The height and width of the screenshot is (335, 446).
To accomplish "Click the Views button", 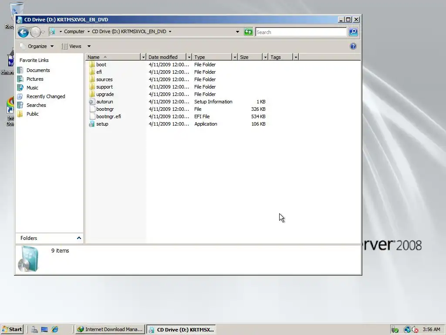I will (x=72, y=46).
